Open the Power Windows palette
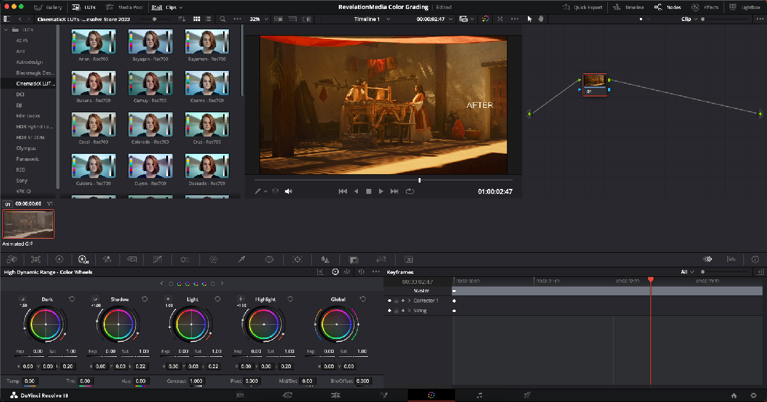The image size is (767, 402). coord(269,260)
